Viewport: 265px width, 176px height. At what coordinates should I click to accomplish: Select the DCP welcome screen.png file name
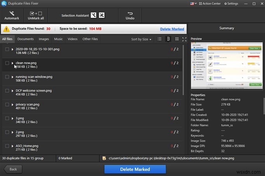(34, 91)
